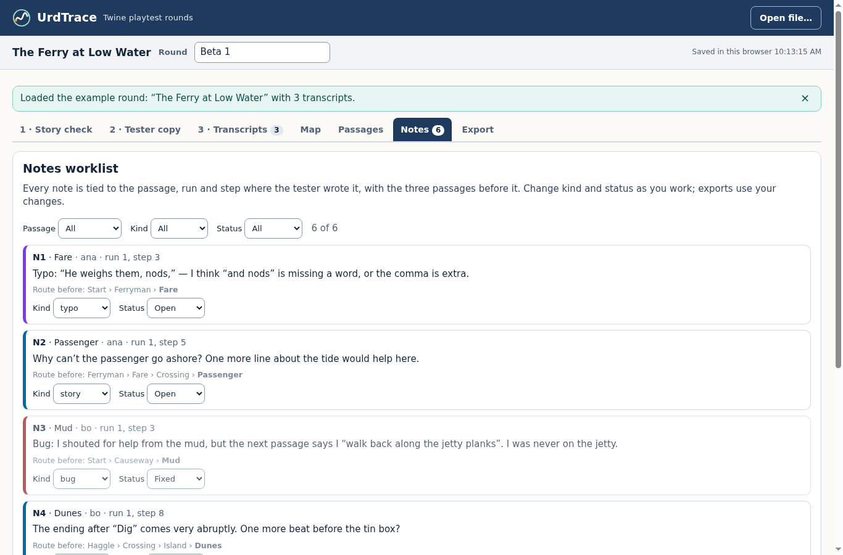The image size is (843, 555).
Task: Click the N1 typo note text
Action: pyautogui.click(x=251, y=274)
